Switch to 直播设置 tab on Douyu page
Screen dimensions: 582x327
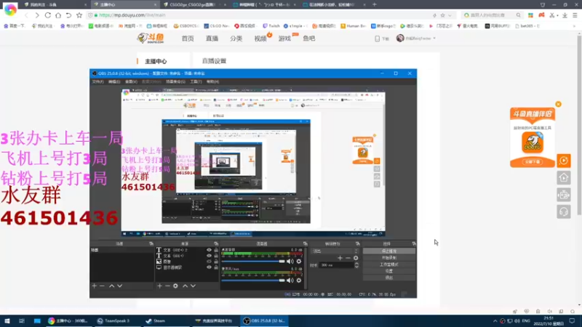(x=214, y=61)
